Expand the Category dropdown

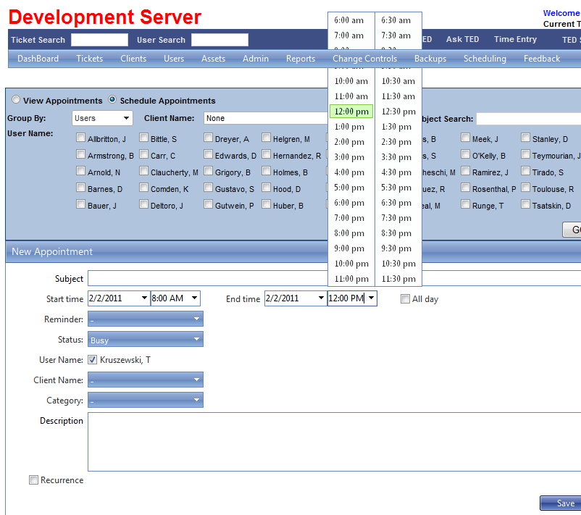click(145, 400)
